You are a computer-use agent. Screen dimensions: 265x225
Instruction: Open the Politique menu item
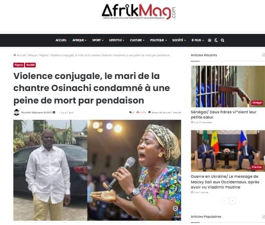pyautogui.click(x=158, y=40)
